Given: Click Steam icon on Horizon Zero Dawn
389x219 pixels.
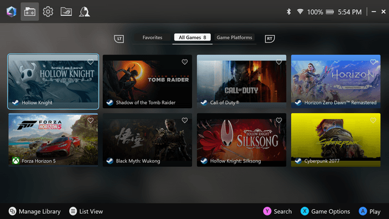Looking at the screenshot, I should click(x=298, y=103).
